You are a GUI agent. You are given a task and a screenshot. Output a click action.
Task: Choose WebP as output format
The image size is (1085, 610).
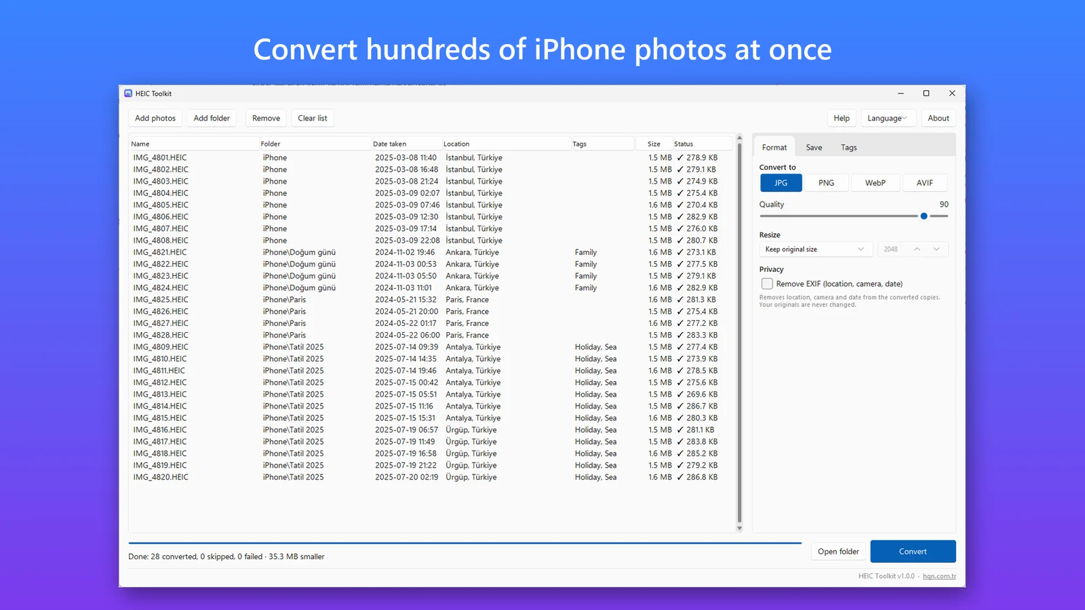[875, 183]
